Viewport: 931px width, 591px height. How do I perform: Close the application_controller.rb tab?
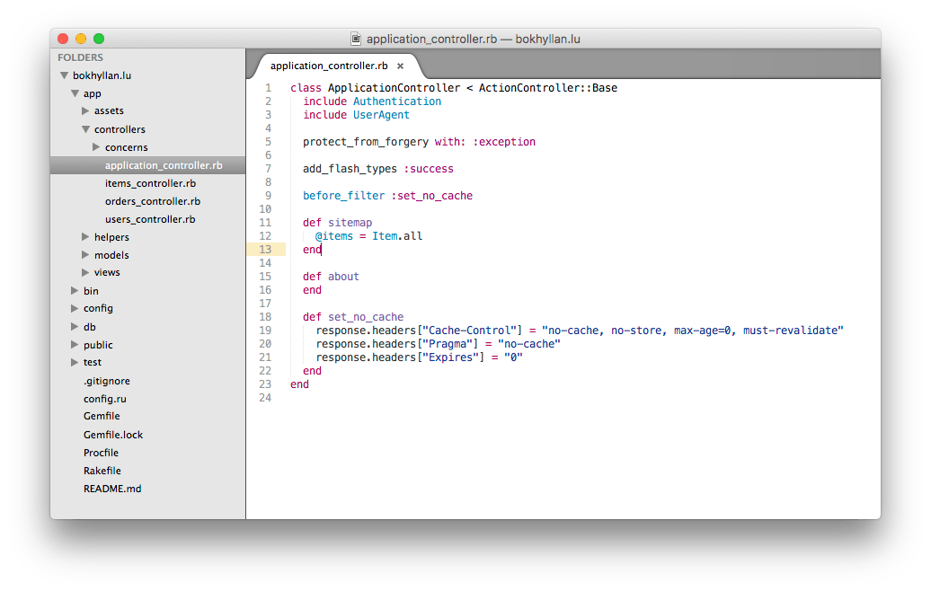click(400, 66)
